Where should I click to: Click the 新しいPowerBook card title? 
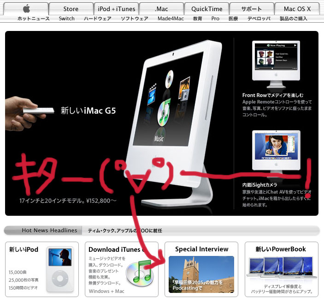click(x=281, y=249)
